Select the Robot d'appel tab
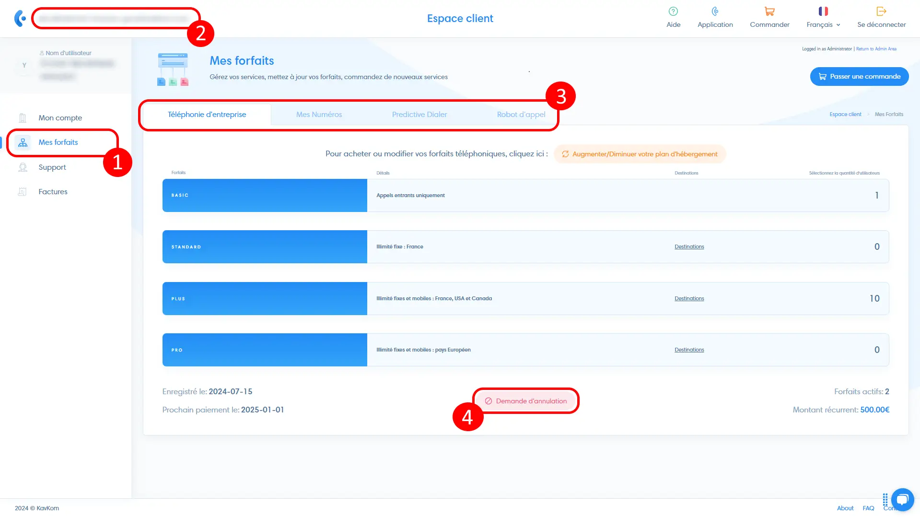This screenshot has width=920, height=517. point(521,115)
